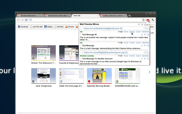Click the compose icon for andrewlecody@gmail.com inbox
This screenshot has width=182, height=114.
tap(145, 28)
